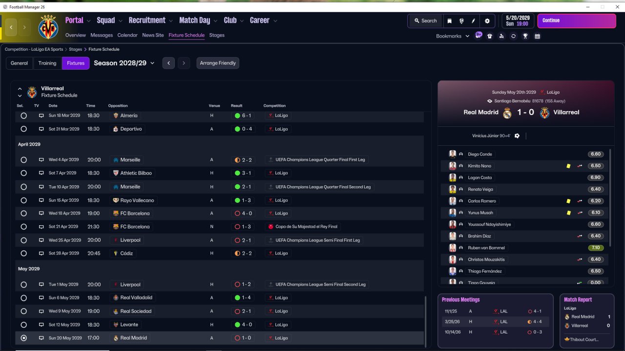625x351 pixels.
Task: Select the radio button for the Deportivo fixture
Action: tap(23, 129)
